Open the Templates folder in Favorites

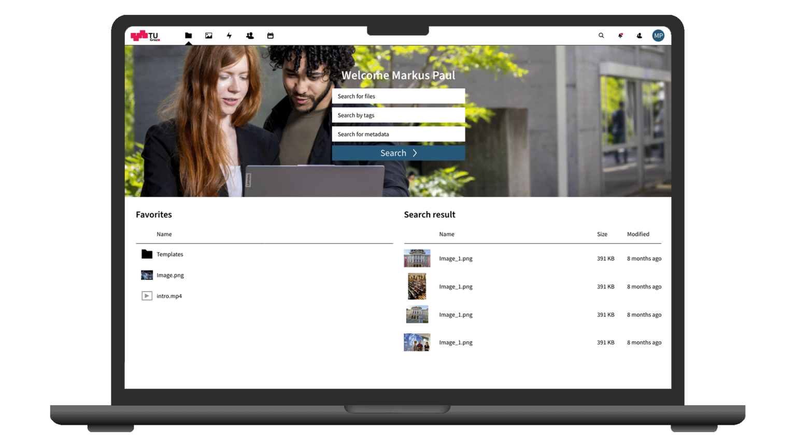pos(169,255)
